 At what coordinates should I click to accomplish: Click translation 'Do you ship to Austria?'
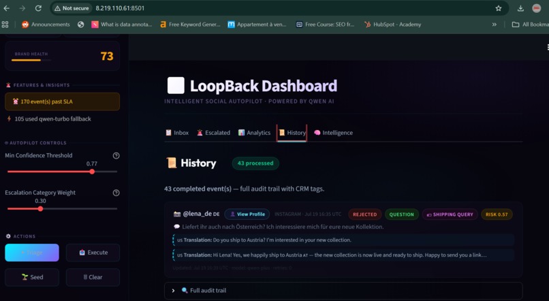point(282,240)
